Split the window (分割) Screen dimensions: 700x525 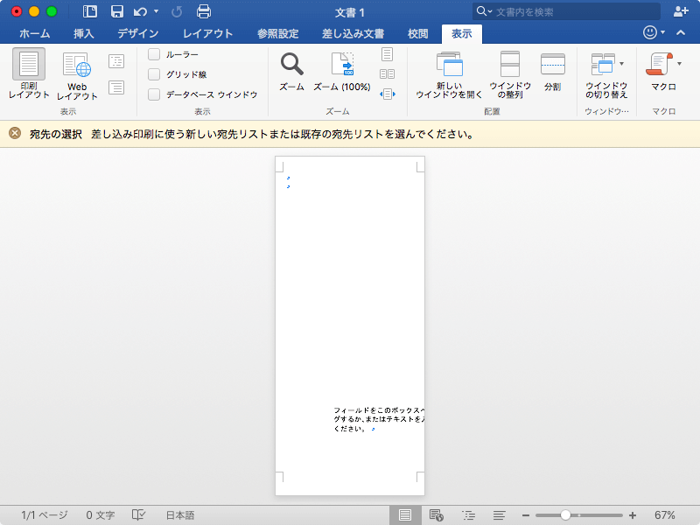[x=553, y=73]
